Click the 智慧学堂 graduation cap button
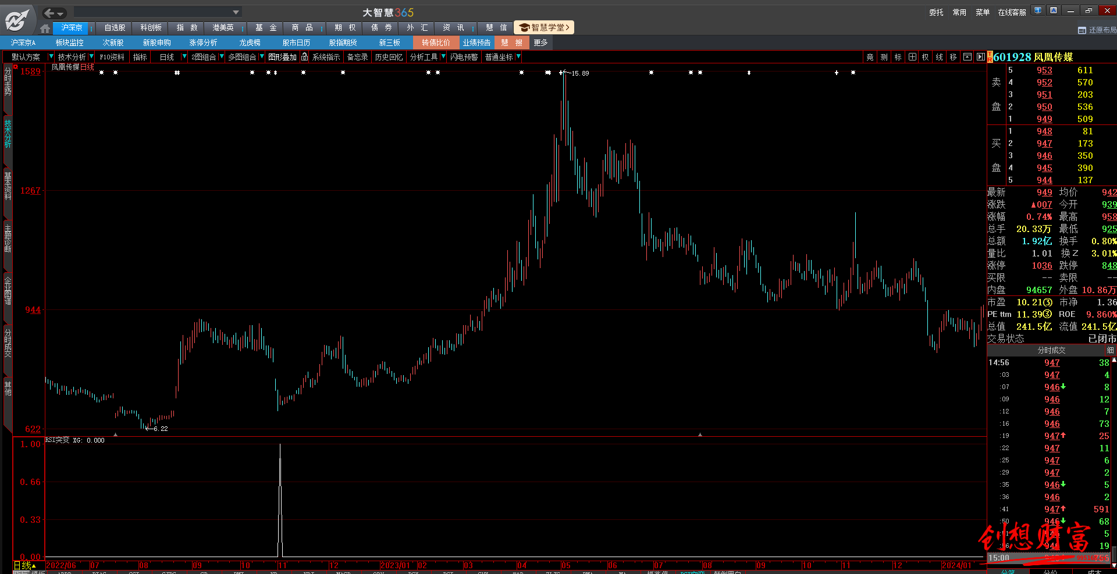The image size is (1117, 574). coord(544,27)
